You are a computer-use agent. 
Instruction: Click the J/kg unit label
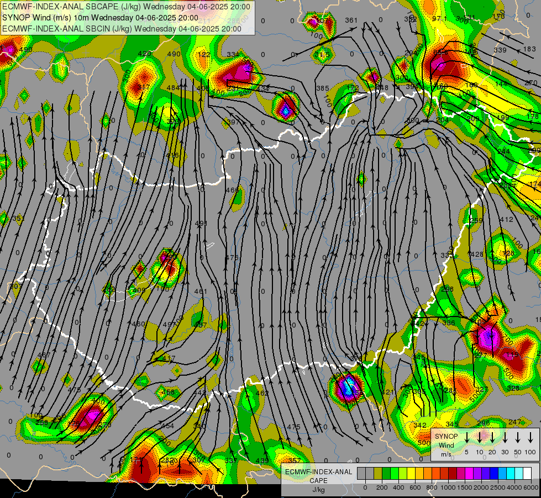click(318, 490)
